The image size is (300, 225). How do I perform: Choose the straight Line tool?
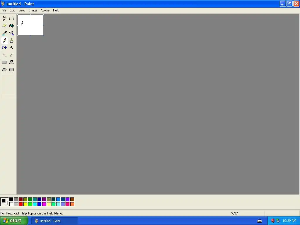click(x=4, y=55)
